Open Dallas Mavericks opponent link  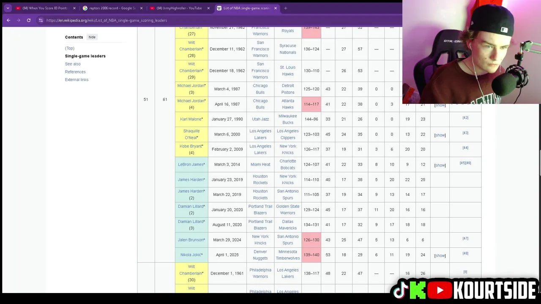288,225
